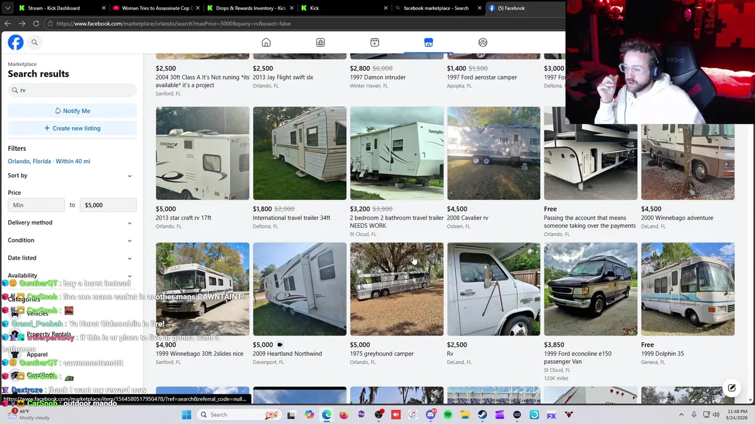Screen dimensions: 755x424
Task: Open the HUD FX app on taskbar
Action: (552, 415)
